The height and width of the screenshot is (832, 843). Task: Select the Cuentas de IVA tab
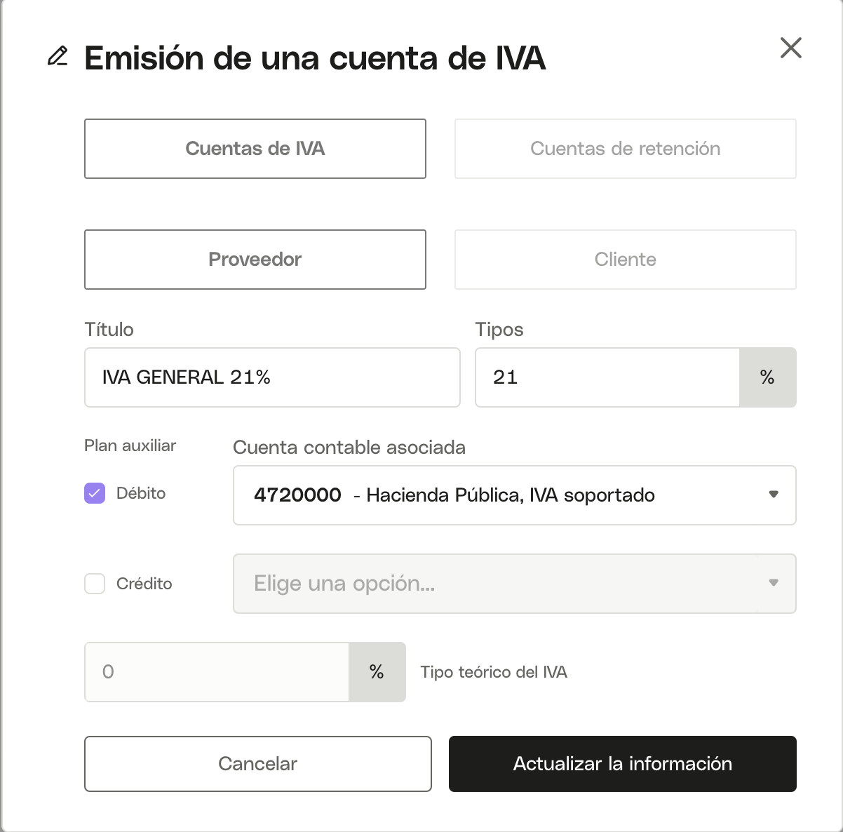(255, 149)
